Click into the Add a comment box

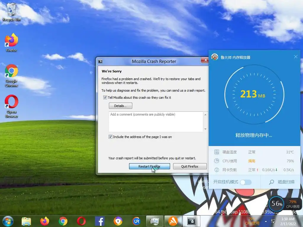[x=156, y=121]
